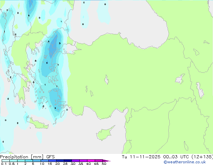Click the legend's over-50 arrow tip
This screenshot has width=213, height=165.
tap(106, 161)
